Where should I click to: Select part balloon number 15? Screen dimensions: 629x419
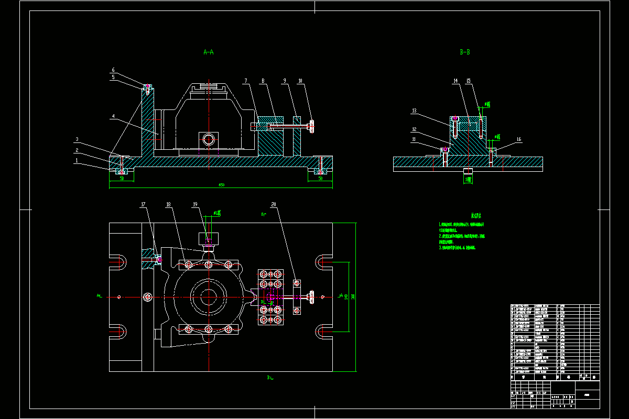click(468, 81)
